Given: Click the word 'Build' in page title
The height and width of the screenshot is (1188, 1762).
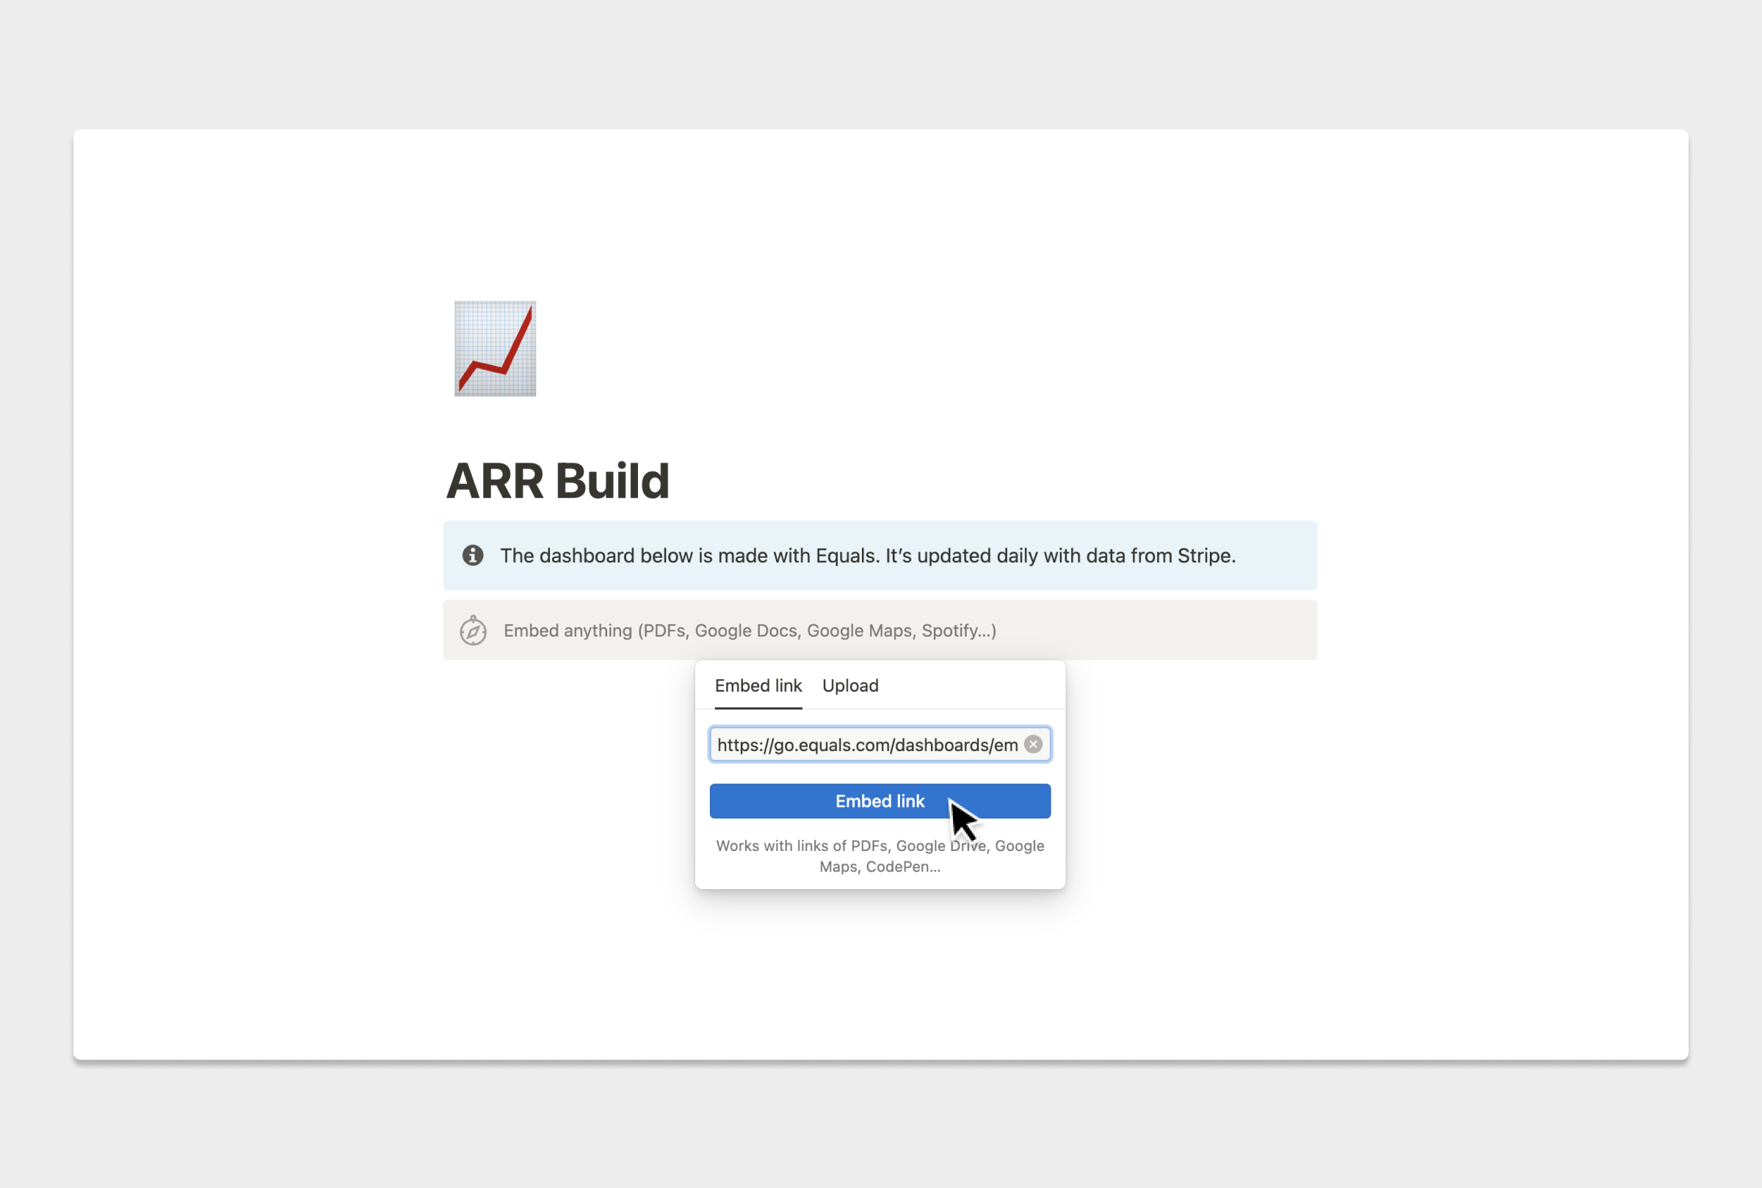Looking at the screenshot, I should pyautogui.click(x=612, y=481).
